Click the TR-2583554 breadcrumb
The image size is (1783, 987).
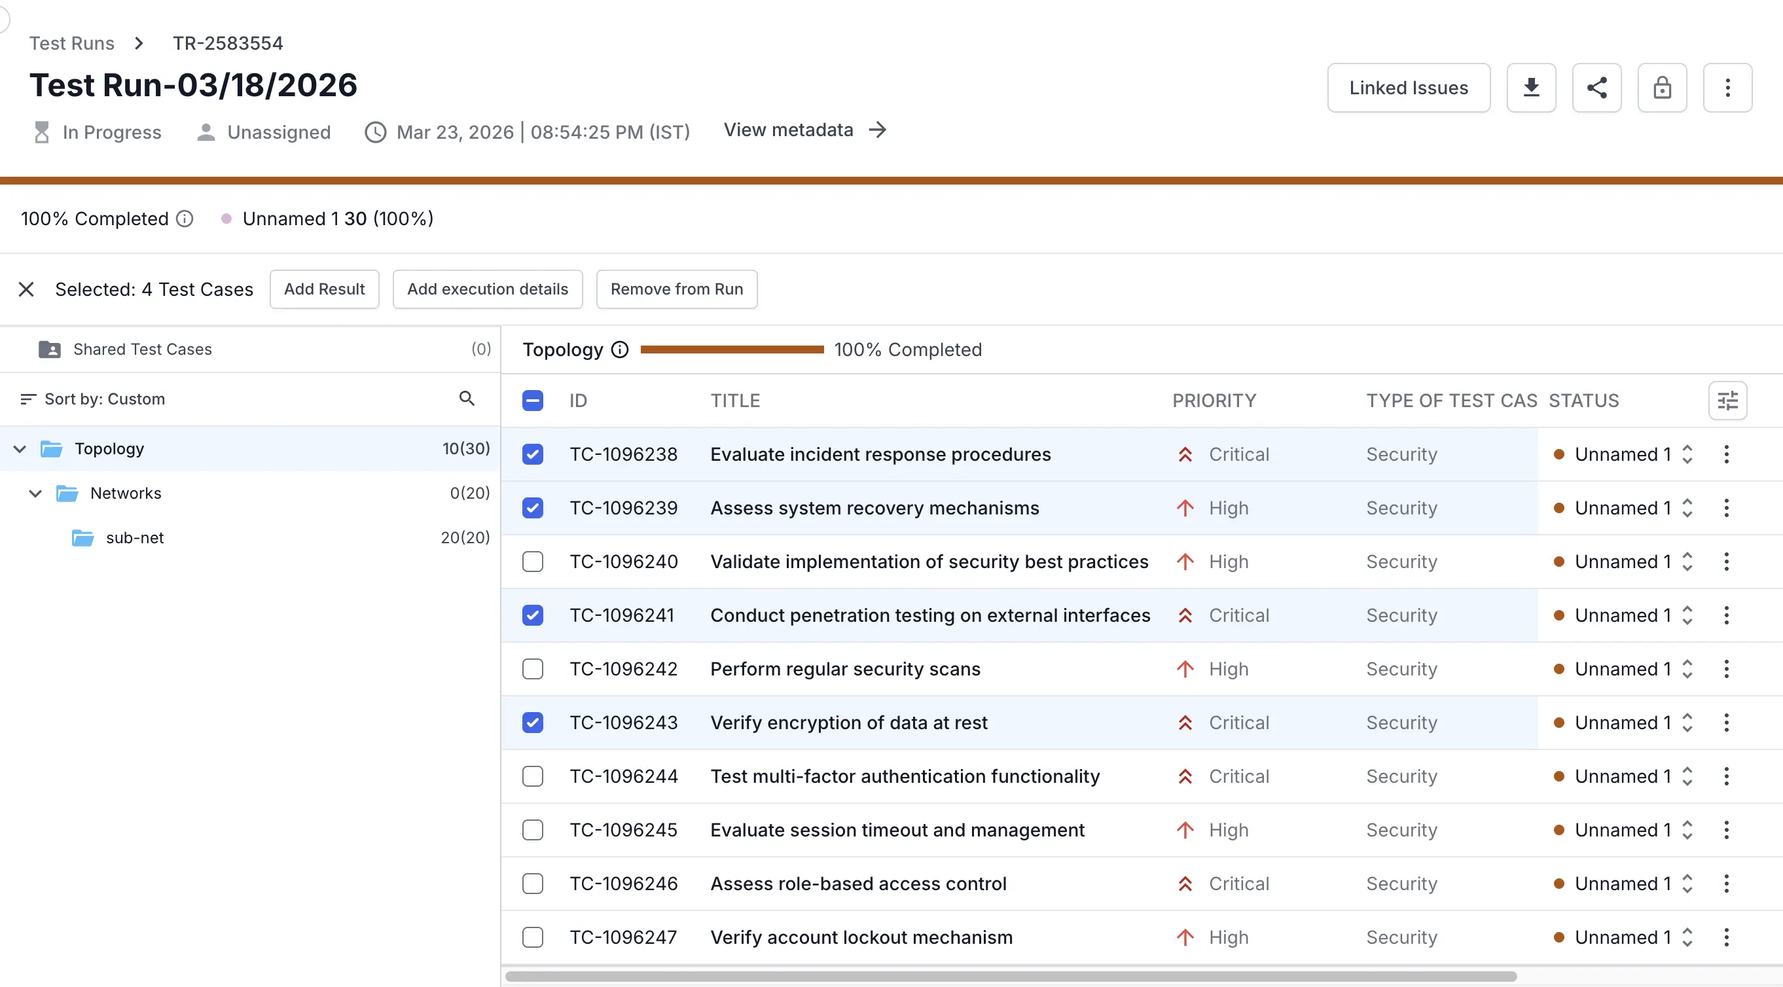click(228, 44)
